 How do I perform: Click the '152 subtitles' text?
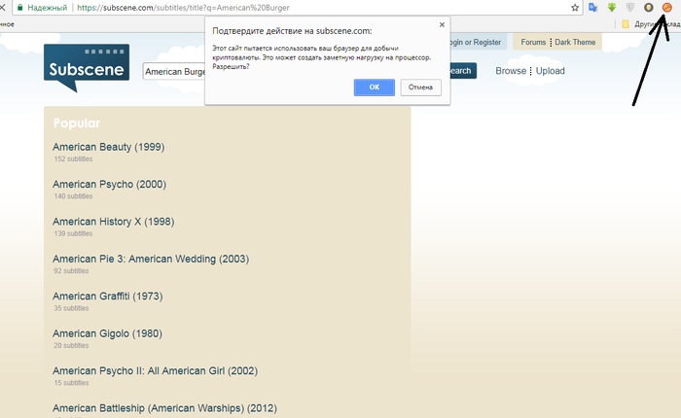click(73, 158)
